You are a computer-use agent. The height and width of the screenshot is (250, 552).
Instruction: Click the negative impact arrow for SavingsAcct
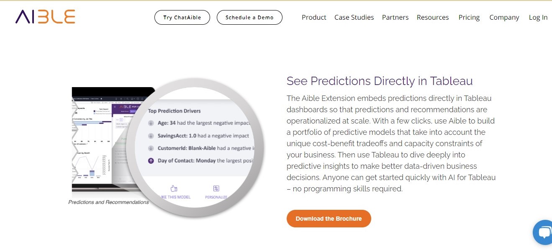(x=151, y=135)
